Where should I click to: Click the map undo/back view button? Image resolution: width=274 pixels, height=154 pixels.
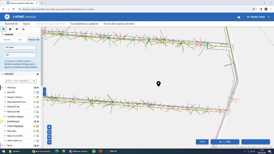point(49,142)
